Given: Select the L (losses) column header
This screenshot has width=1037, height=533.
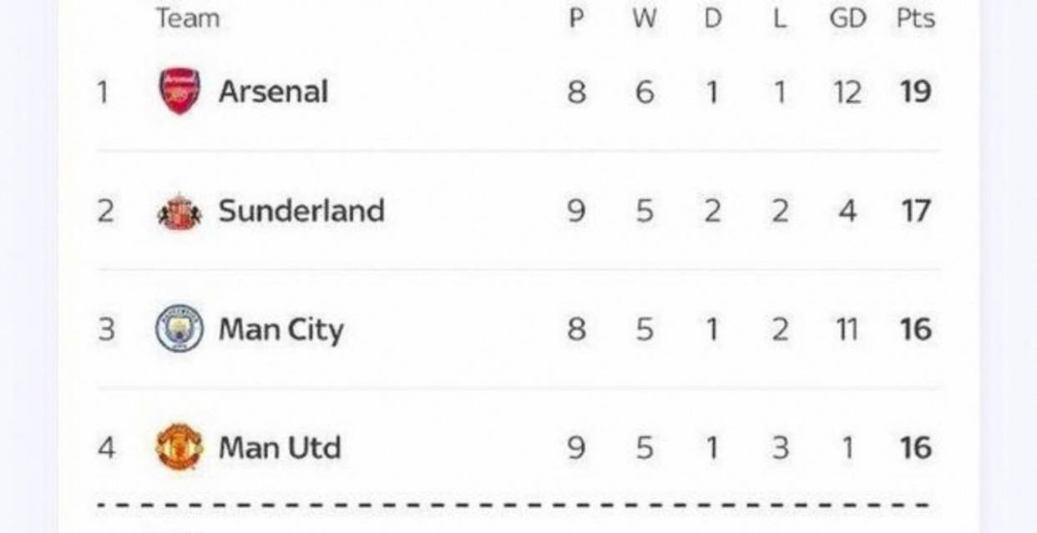Looking at the screenshot, I should coord(780,18).
